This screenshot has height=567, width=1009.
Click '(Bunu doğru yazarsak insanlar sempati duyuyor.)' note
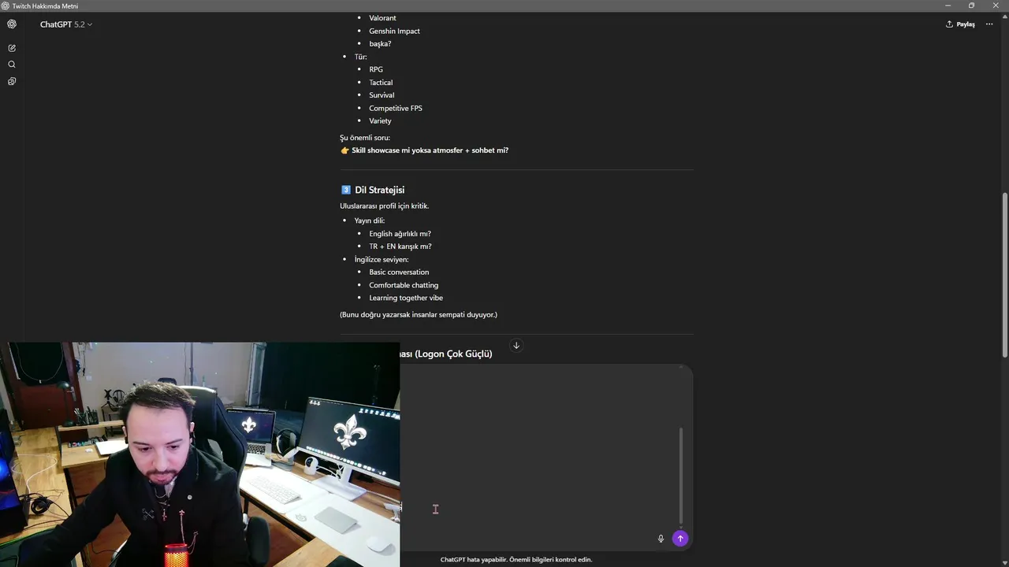coord(419,315)
